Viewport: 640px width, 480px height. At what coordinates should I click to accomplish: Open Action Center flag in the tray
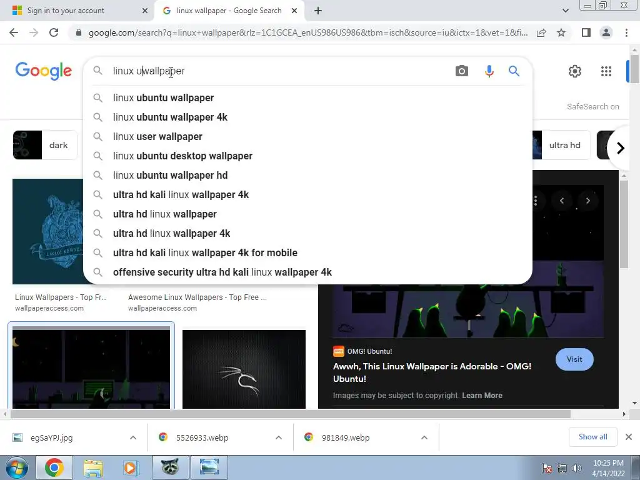click(x=547, y=468)
